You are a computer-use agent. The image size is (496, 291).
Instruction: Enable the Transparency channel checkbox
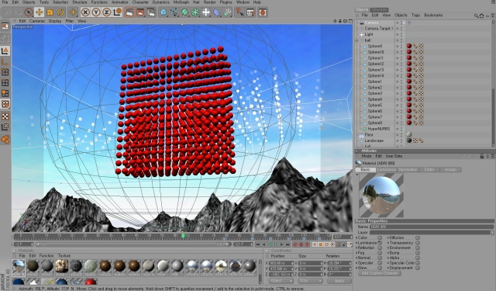point(418,243)
